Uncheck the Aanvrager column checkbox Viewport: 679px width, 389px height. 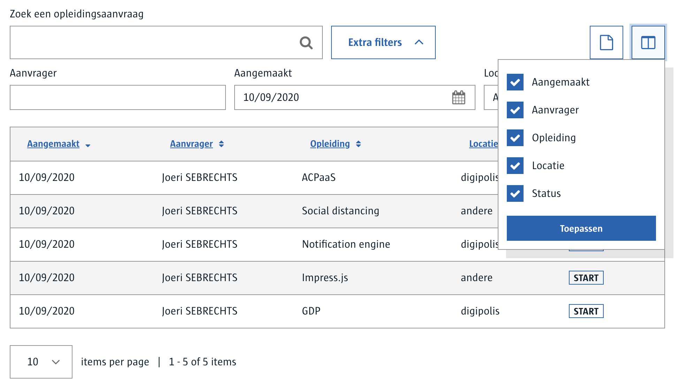tap(515, 110)
